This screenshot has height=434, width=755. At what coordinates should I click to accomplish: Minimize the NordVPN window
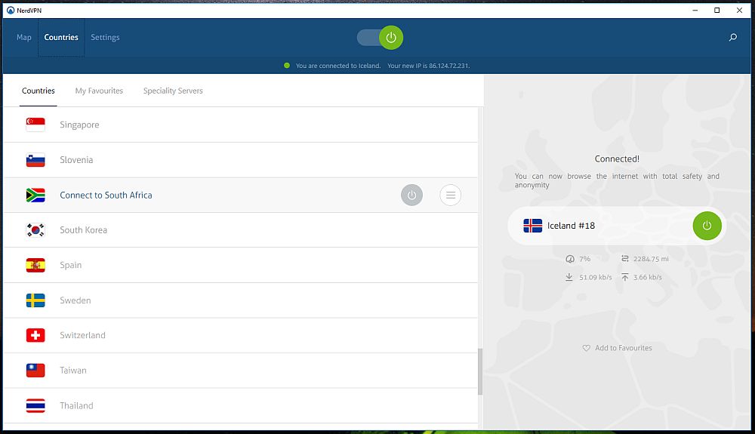coord(695,10)
